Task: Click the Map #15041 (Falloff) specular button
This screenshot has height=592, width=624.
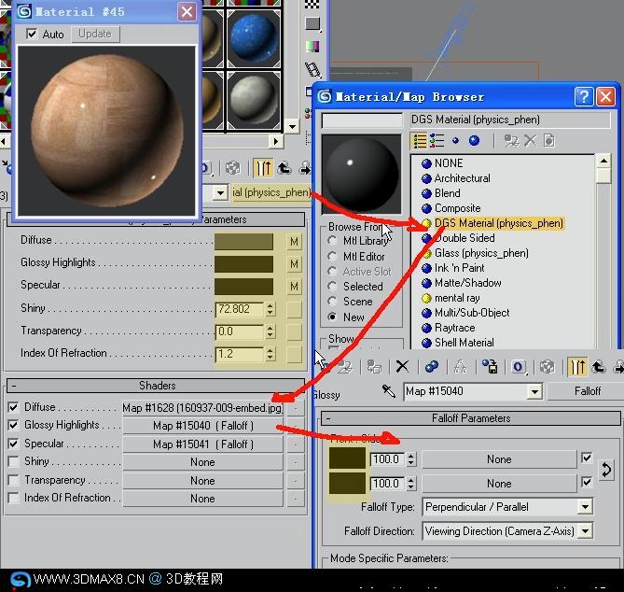Action: (x=203, y=444)
